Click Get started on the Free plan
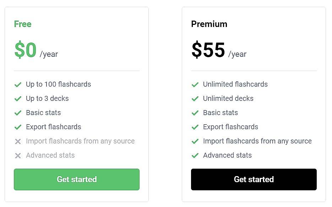Screen dimensions: 332x207 click(76, 179)
